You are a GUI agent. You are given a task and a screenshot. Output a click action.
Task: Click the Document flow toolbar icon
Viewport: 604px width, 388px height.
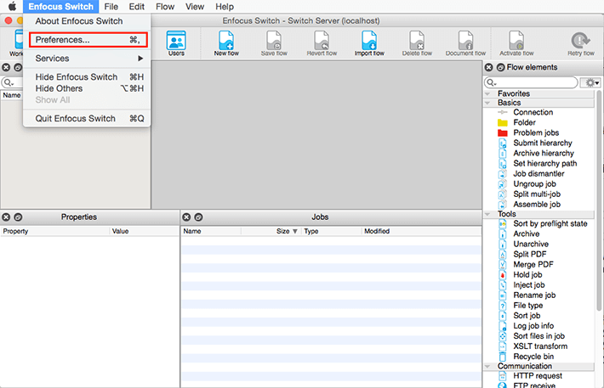click(465, 43)
